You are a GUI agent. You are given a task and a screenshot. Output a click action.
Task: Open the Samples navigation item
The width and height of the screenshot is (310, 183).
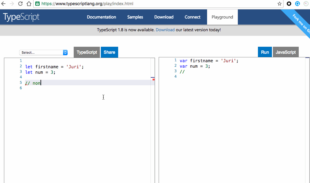click(135, 17)
